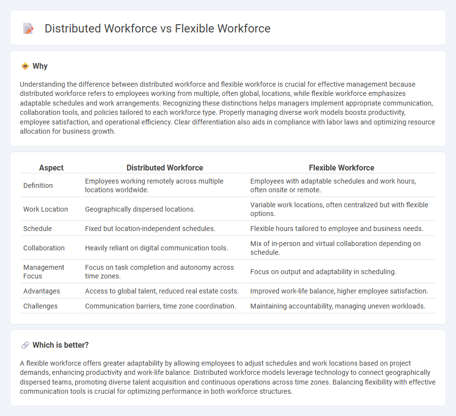Select the Challenges row label

40,306
